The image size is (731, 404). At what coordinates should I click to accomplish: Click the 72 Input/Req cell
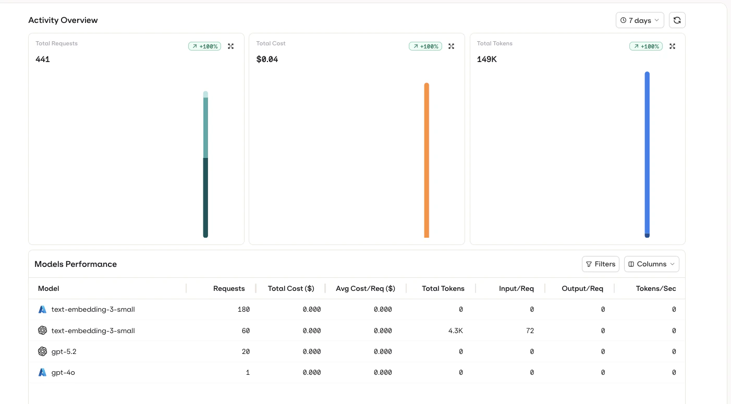[530, 330]
